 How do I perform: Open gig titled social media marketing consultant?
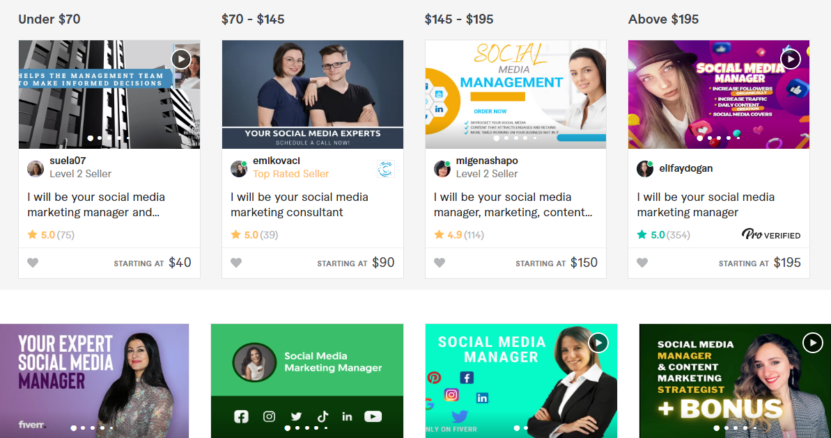(300, 204)
